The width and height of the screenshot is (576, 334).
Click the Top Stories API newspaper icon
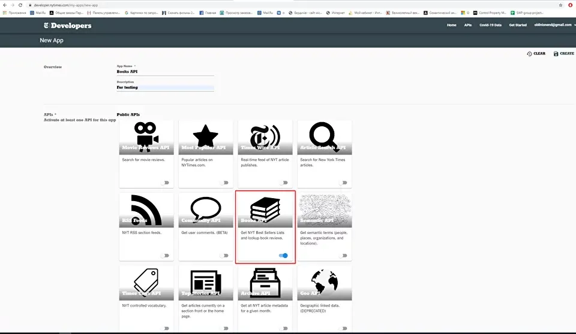[206, 283]
